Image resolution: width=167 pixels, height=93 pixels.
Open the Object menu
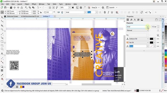point(27,4)
